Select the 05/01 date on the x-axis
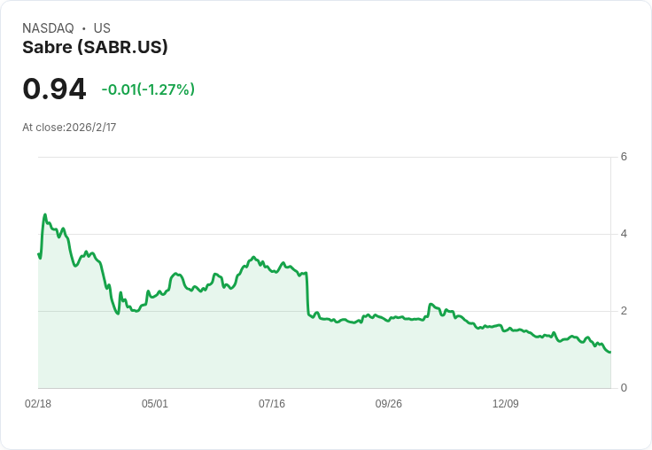Viewport: 652px width, 450px height. point(155,404)
